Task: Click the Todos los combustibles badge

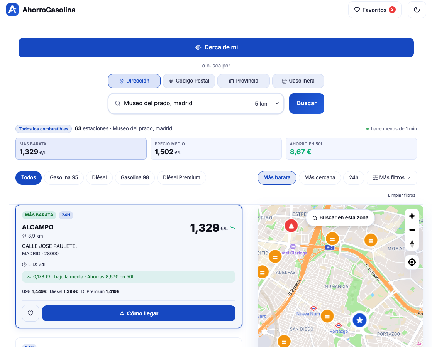Action: [44, 129]
